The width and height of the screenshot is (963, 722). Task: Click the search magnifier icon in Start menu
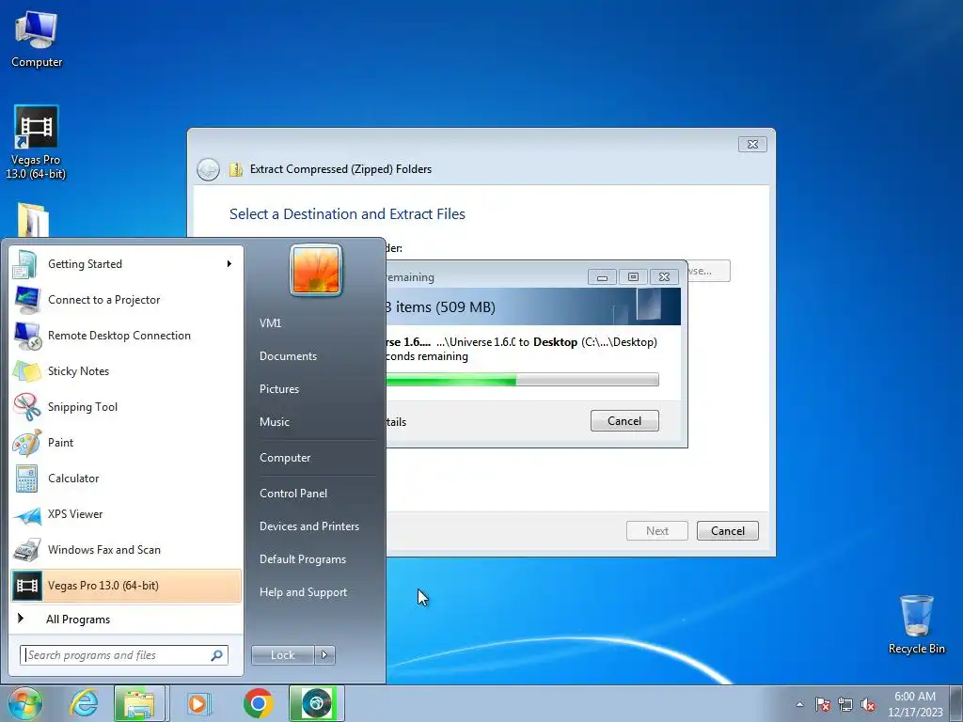pos(217,655)
